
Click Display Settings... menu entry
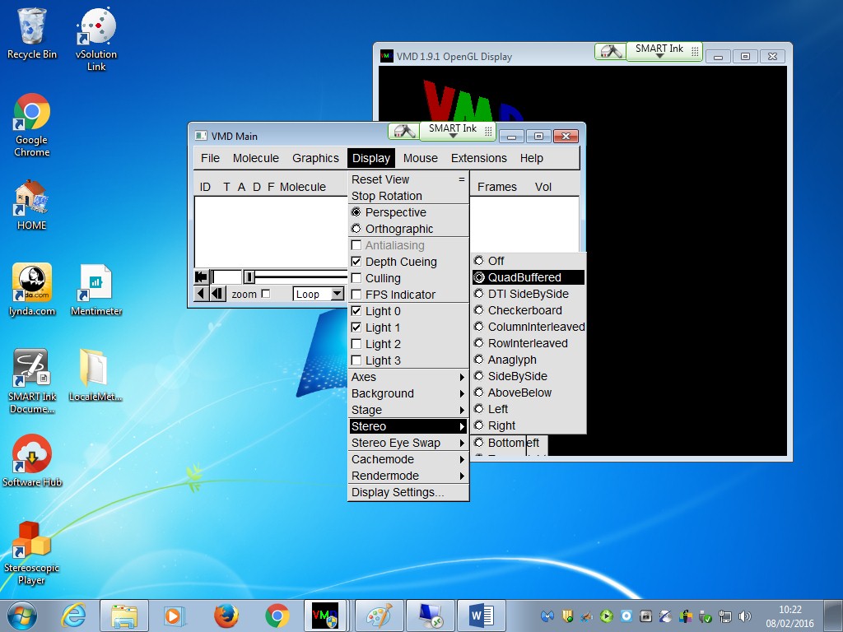click(398, 492)
